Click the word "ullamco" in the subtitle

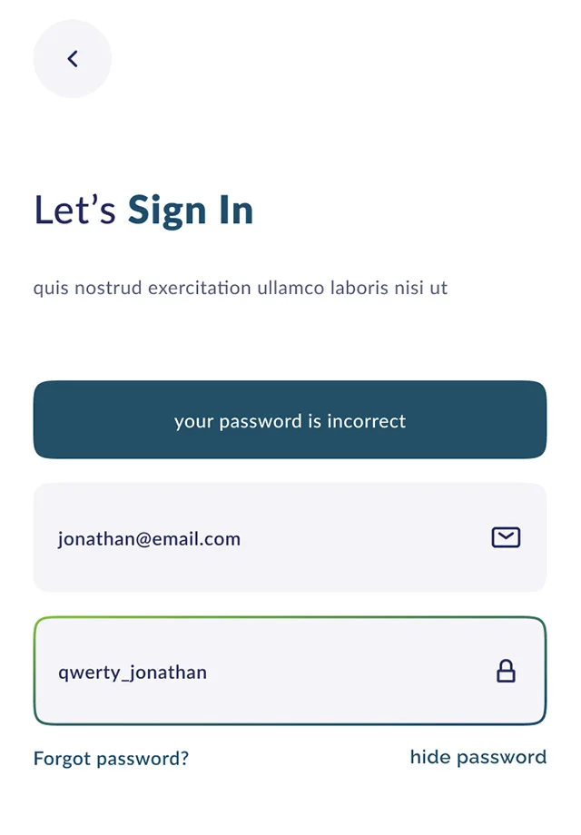click(290, 289)
